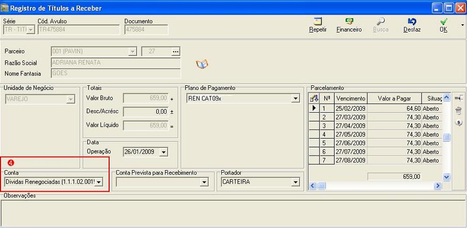
Task: Maximize the Registro de Títulos window
Action: 448,8
